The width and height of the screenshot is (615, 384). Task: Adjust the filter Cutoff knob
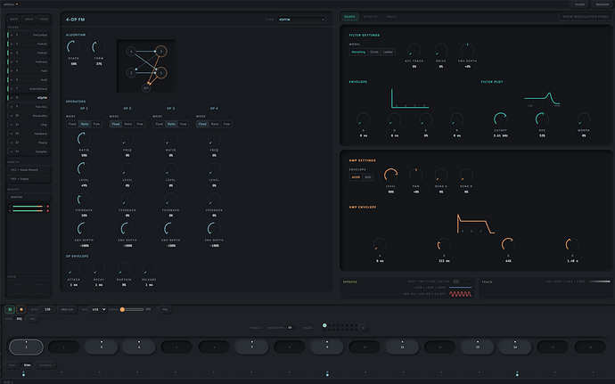[x=501, y=119]
